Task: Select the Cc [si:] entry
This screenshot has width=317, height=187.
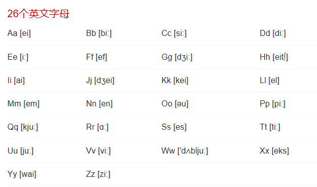Action: [x=174, y=33]
